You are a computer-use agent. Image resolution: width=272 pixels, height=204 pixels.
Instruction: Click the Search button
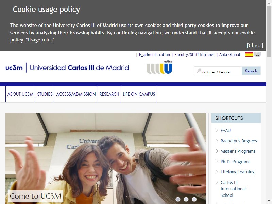pos(251,71)
